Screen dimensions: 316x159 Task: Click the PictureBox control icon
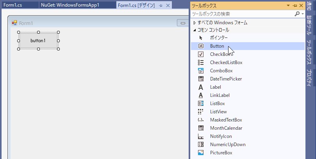tap(201, 153)
